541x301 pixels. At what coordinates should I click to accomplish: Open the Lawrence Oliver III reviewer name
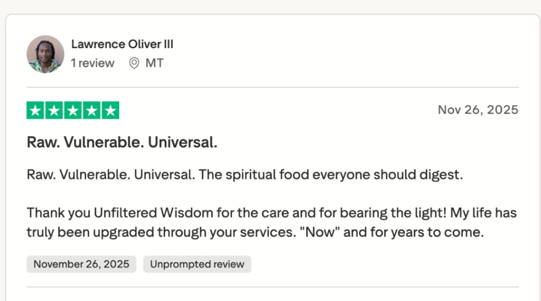pos(122,44)
